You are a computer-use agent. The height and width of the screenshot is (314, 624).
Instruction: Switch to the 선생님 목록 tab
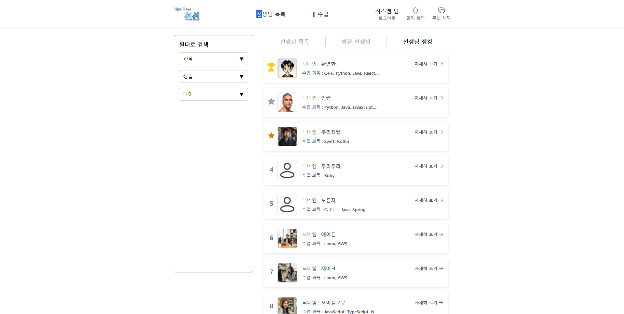click(294, 42)
